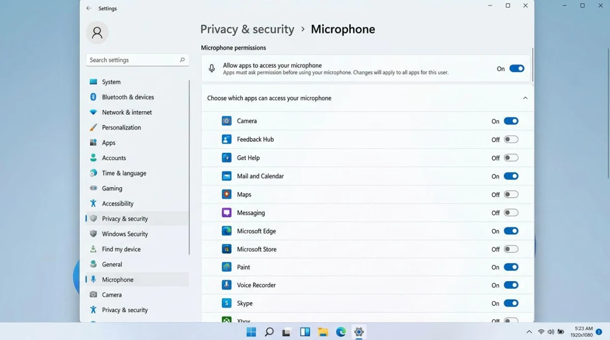Screen dimensions: 610x340
Task: Click the Feedback Hub app icon
Action: click(227, 139)
